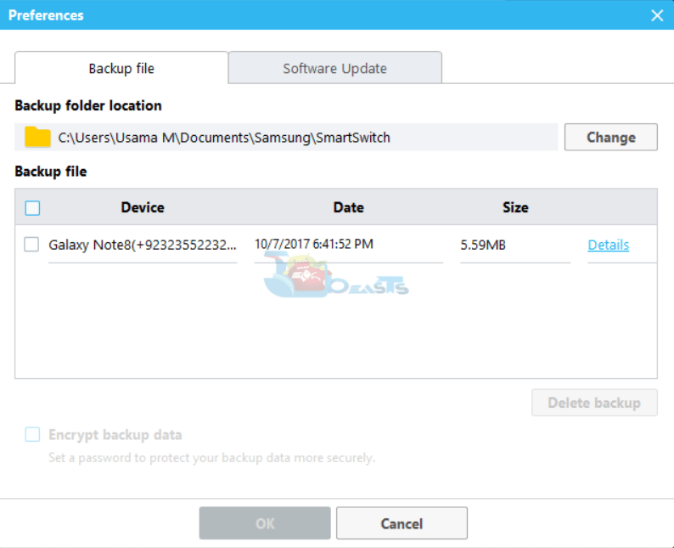Screen dimensions: 674x548
Task: Click the 5.59MB size cell
Action: [483, 245]
